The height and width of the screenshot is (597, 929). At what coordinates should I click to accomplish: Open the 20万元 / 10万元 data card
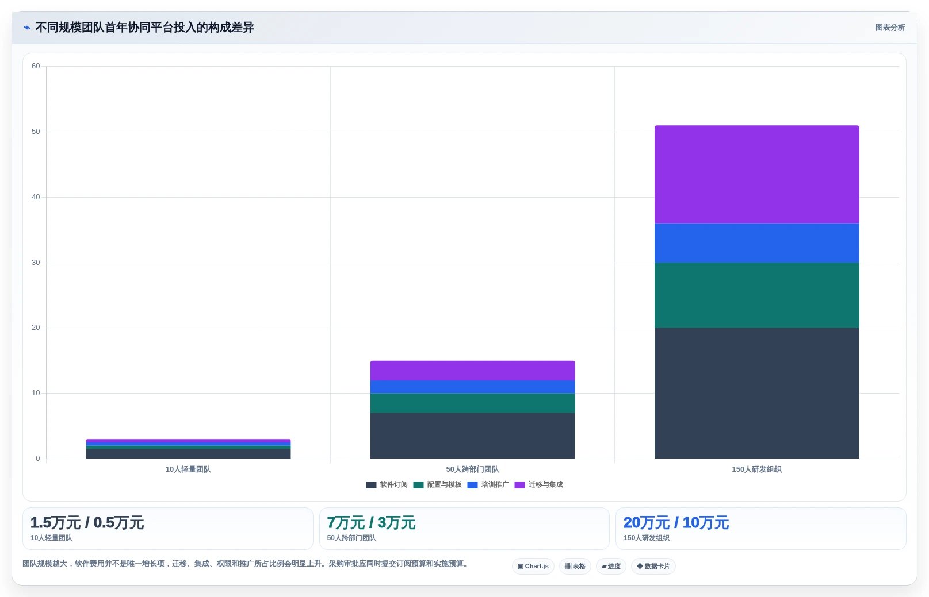(761, 529)
